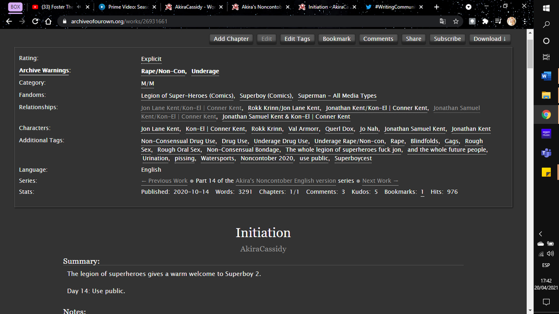Viewport: 559px width, 314px height.
Task: Click the Comments button
Action: (x=378, y=39)
